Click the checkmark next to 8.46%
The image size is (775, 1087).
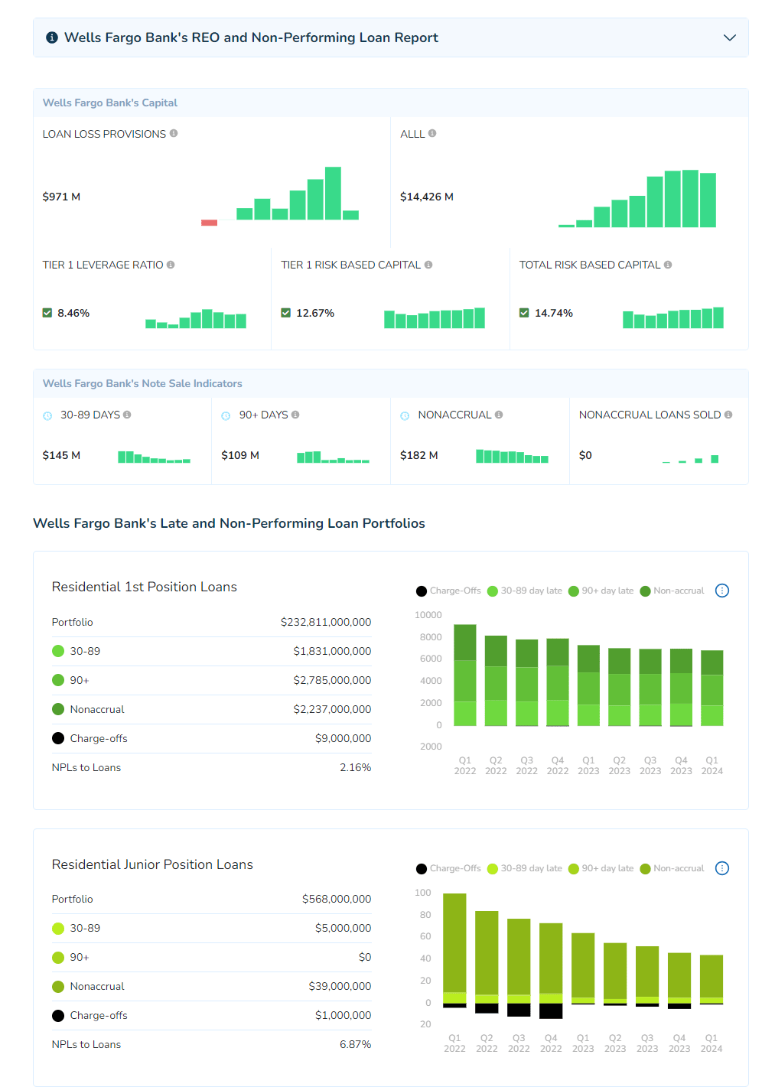[47, 313]
